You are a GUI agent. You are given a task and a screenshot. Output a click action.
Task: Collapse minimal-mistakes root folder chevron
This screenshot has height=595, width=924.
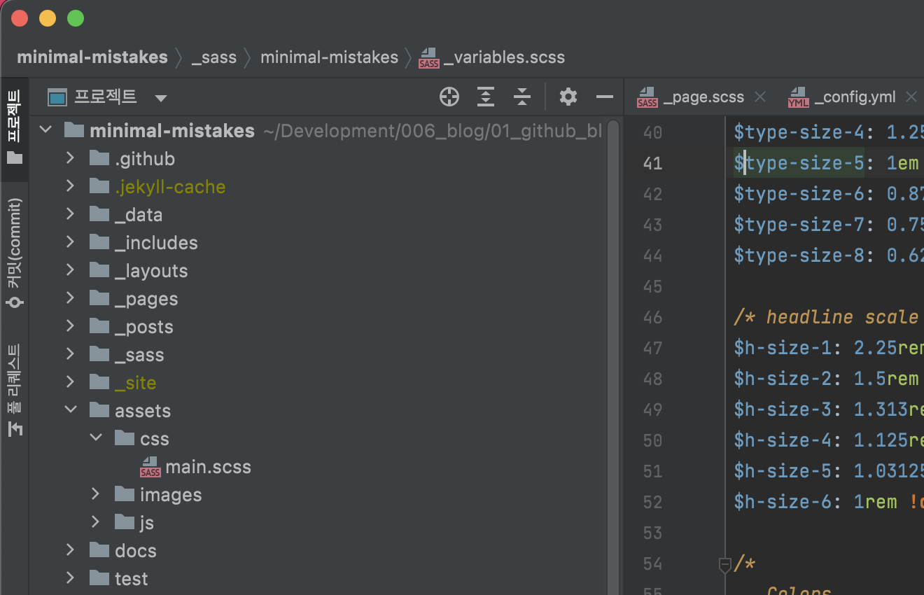point(46,129)
